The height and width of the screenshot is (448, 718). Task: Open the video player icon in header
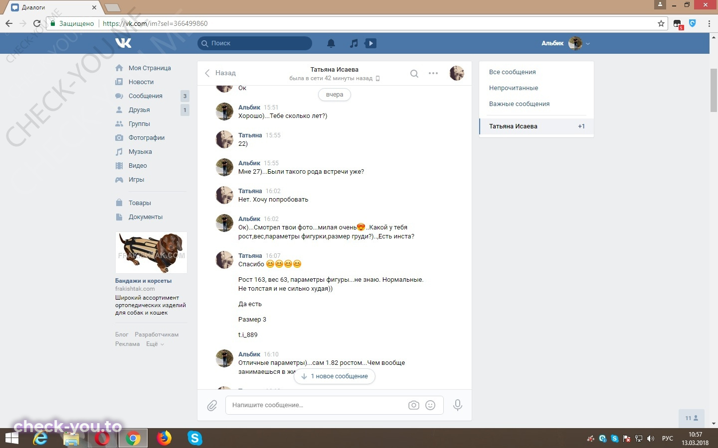pyautogui.click(x=370, y=43)
